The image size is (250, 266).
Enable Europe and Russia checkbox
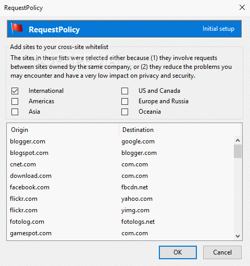[124, 101]
